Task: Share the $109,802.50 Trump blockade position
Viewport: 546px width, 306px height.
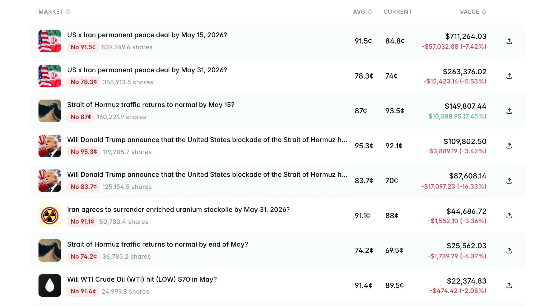Action: click(x=509, y=146)
